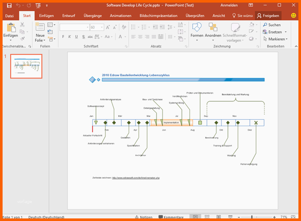The height and width of the screenshot is (221, 301).
Task: Open the bullet list dropdown arrow
Action: click(138, 27)
